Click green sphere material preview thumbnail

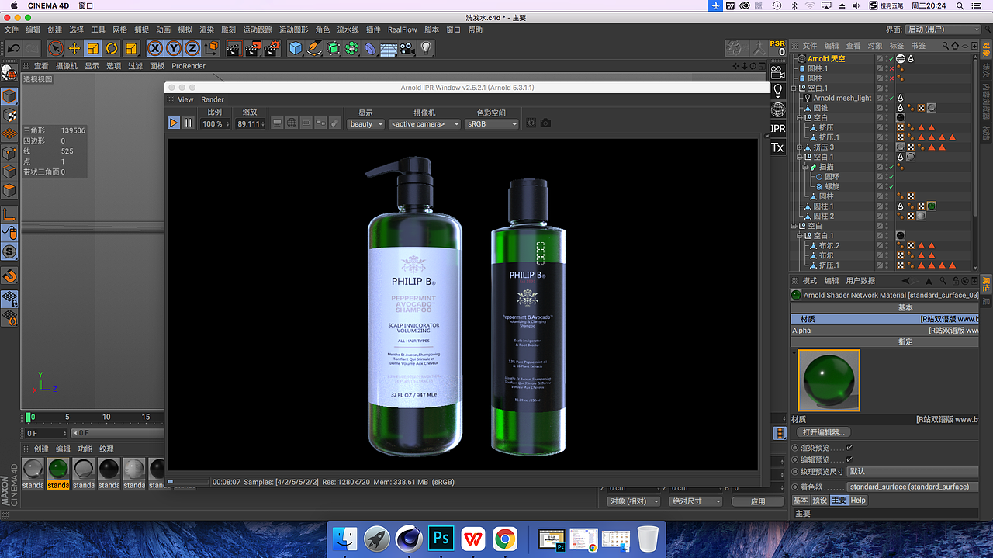click(829, 381)
